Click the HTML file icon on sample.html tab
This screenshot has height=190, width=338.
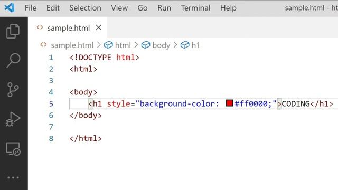[x=40, y=27]
